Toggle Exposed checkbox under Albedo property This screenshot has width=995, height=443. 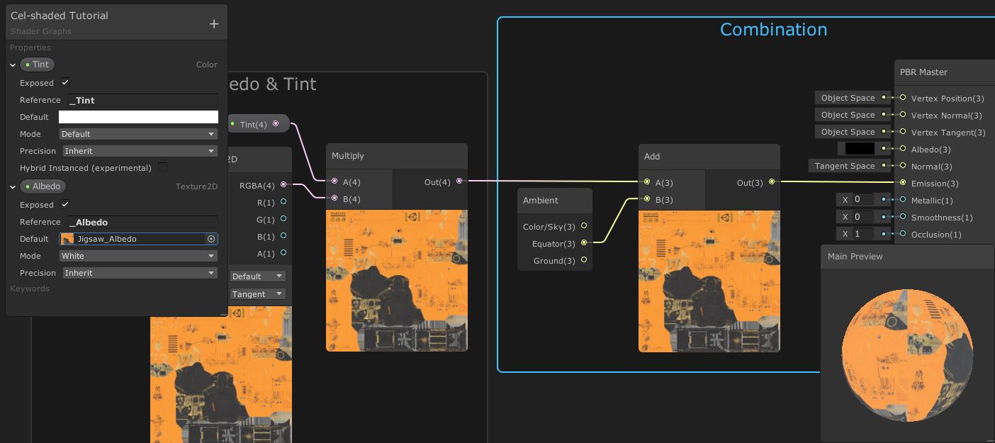click(x=65, y=205)
